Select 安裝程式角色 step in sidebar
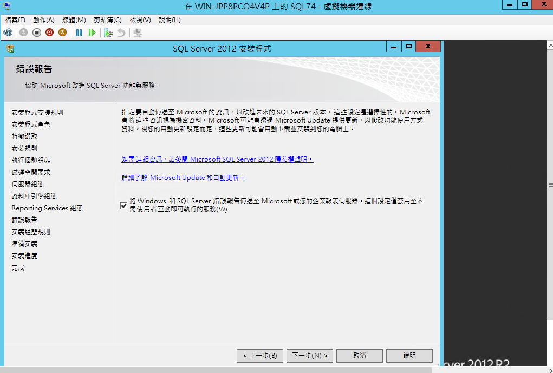 (x=31, y=125)
